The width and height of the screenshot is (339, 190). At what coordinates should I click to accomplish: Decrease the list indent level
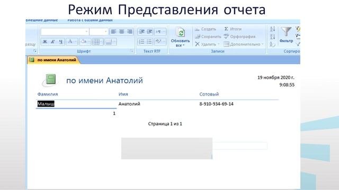(141, 32)
